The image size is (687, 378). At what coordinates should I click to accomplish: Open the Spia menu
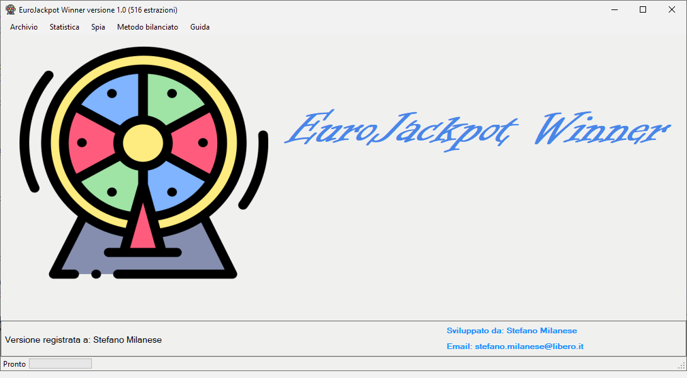click(x=98, y=26)
